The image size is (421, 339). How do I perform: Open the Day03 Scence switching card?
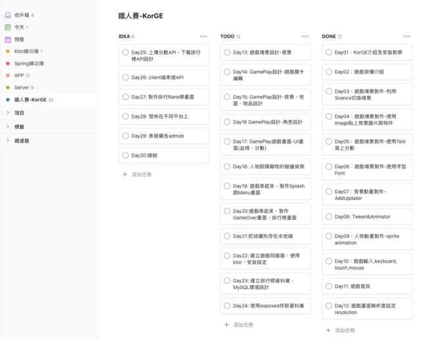[x=367, y=94]
